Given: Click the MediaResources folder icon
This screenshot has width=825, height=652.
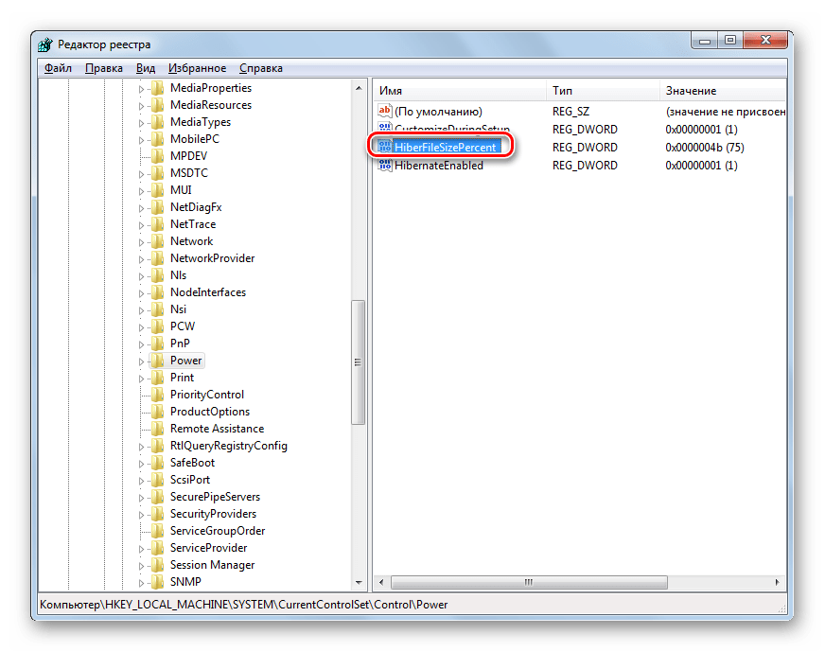Looking at the screenshot, I should [x=157, y=105].
